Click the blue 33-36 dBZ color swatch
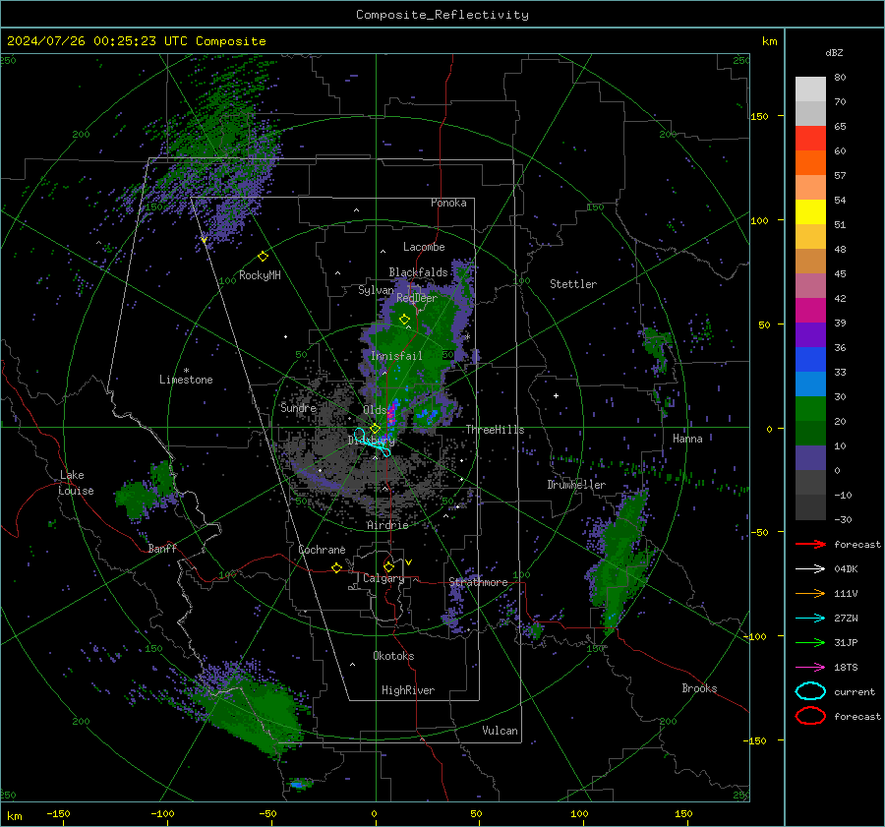The image size is (885, 827). click(x=810, y=360)
